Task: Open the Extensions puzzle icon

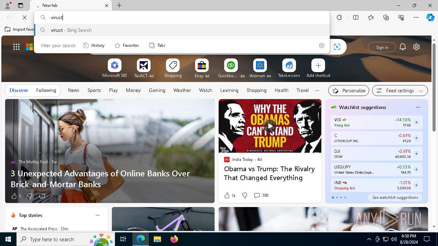Action: [339, 17]
